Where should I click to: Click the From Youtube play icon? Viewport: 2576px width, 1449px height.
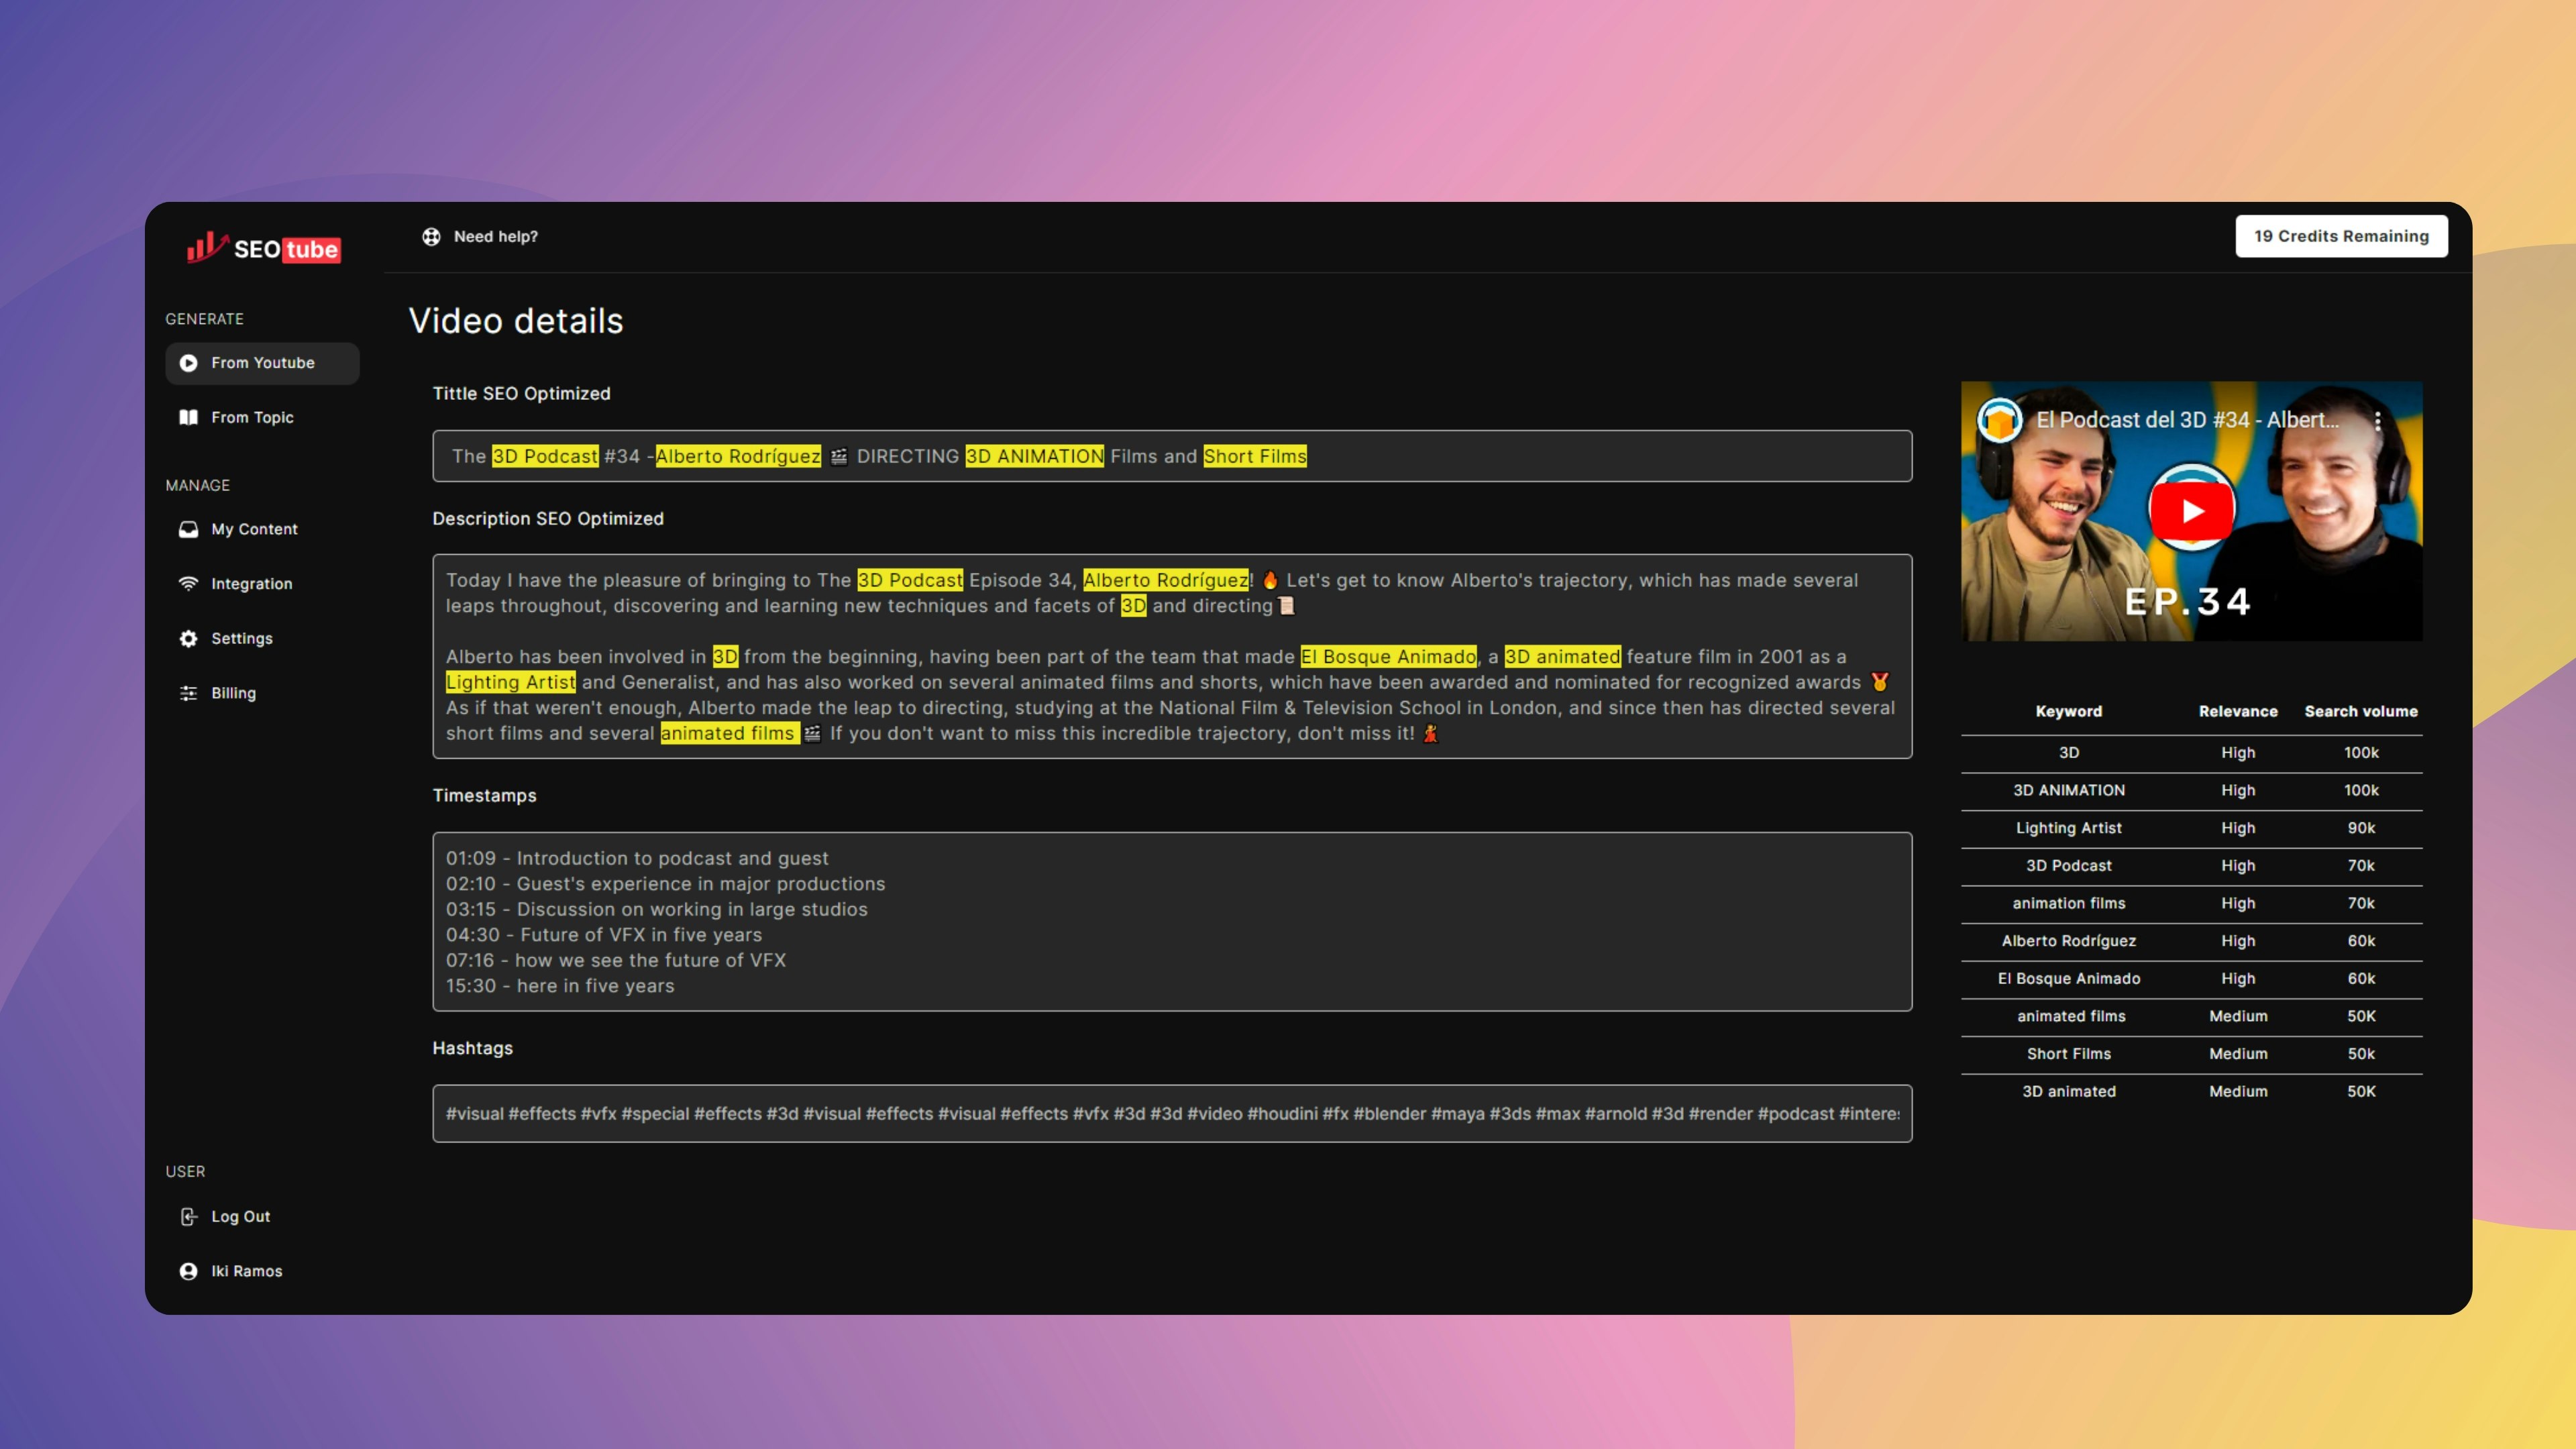(188, 363)
